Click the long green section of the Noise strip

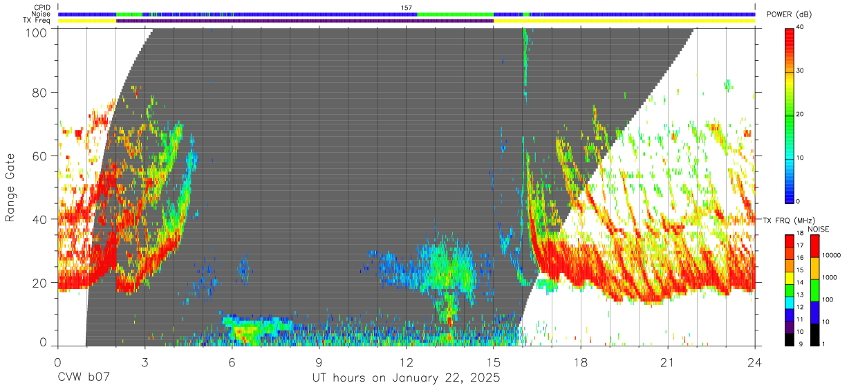coord(455,14)
